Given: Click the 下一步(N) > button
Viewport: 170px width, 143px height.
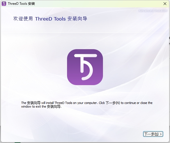Looking at the screenshot, I should [x=153, y=134].
